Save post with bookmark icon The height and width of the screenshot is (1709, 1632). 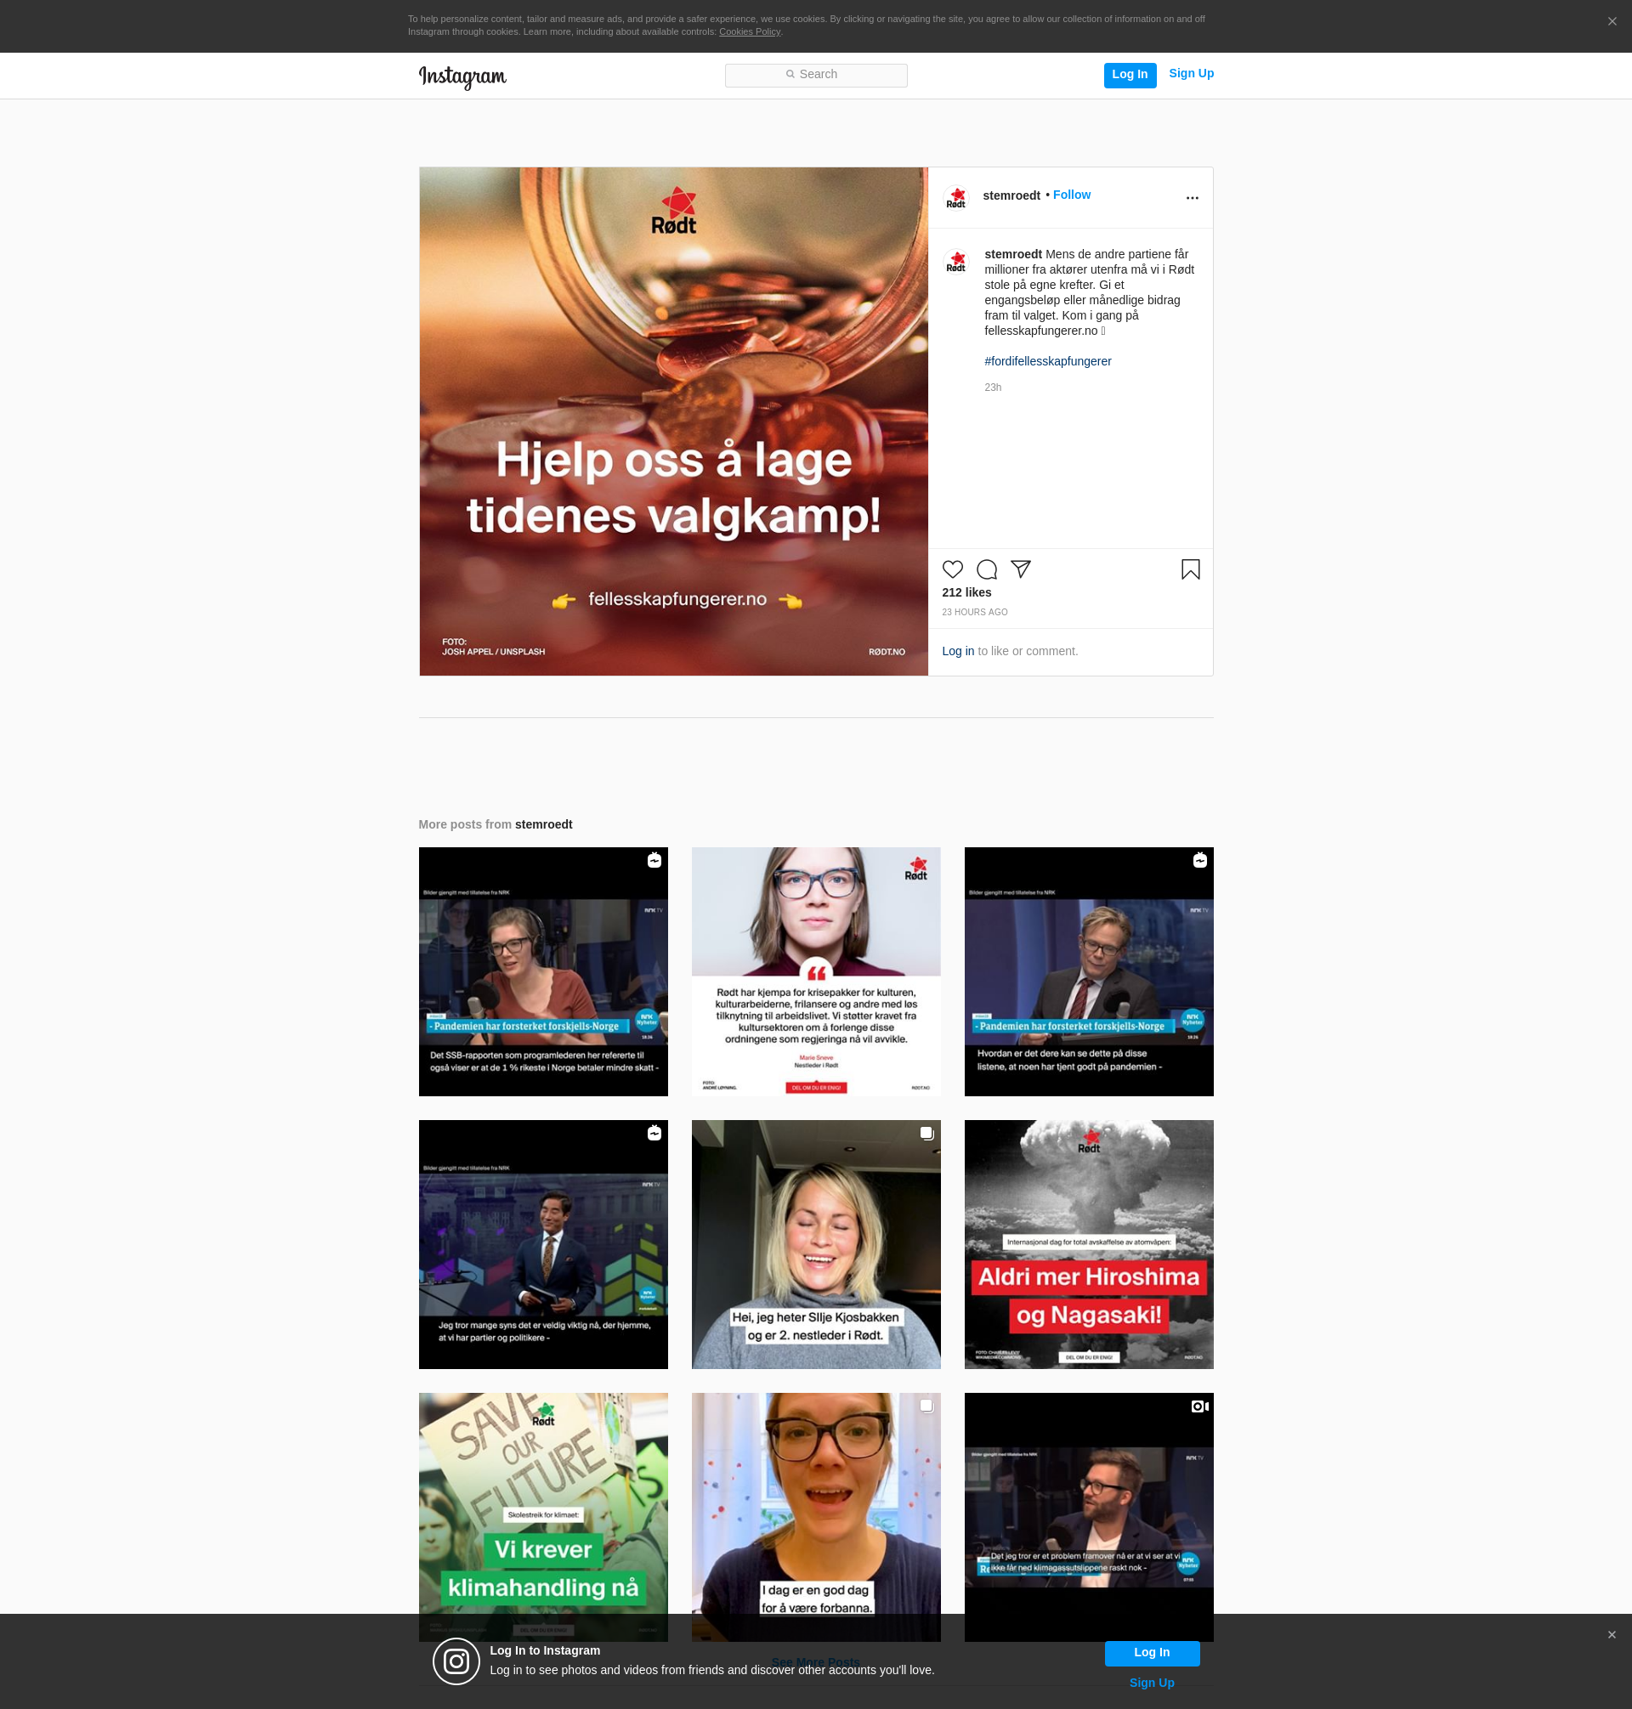tap(1190, 569)
